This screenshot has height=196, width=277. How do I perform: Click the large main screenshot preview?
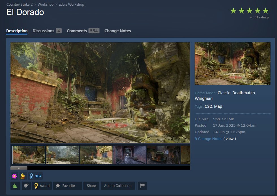click(x=100, y=93)
